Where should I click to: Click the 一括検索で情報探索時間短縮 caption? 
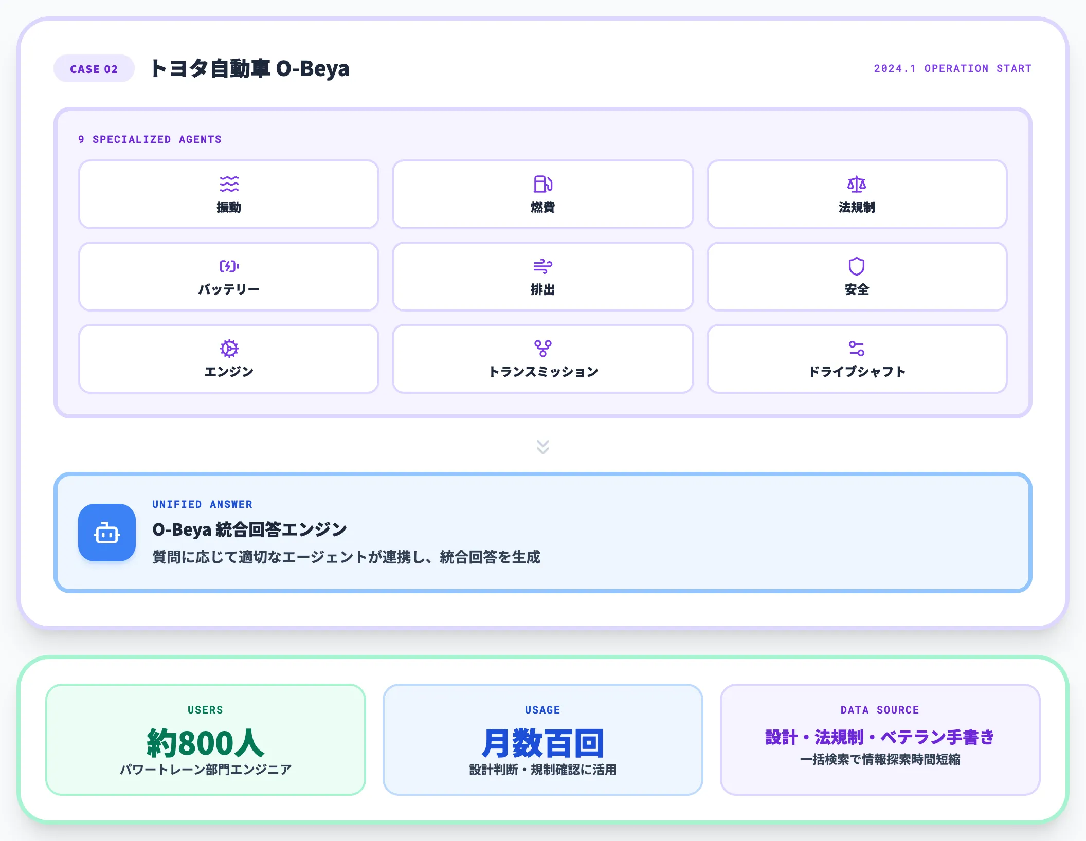click(x=880, y=759)
